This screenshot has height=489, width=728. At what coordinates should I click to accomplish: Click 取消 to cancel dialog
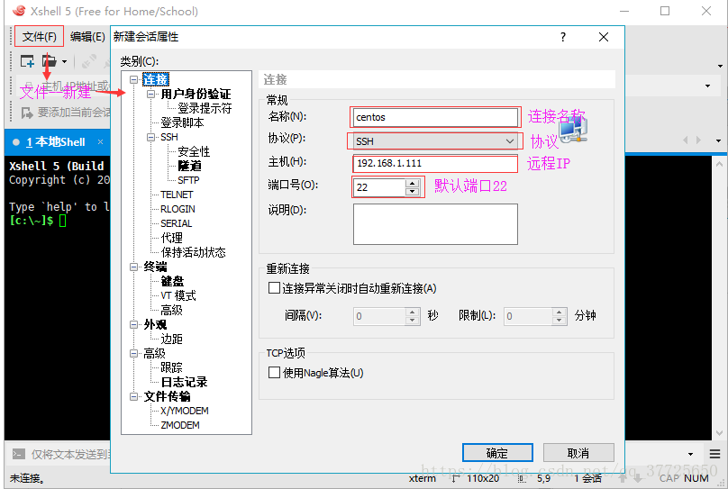(578, 453)
